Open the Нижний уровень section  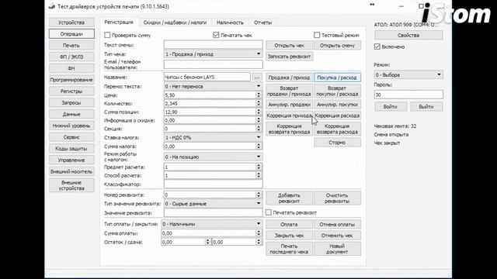point(71,126)
